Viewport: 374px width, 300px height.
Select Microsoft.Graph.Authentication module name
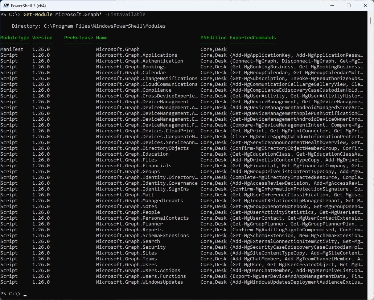140,61
